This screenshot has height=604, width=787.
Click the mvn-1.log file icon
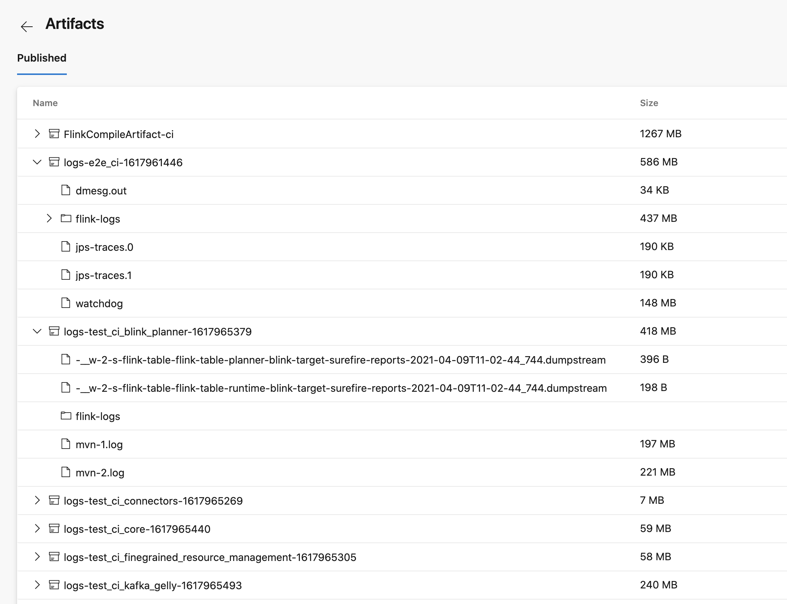66,444
